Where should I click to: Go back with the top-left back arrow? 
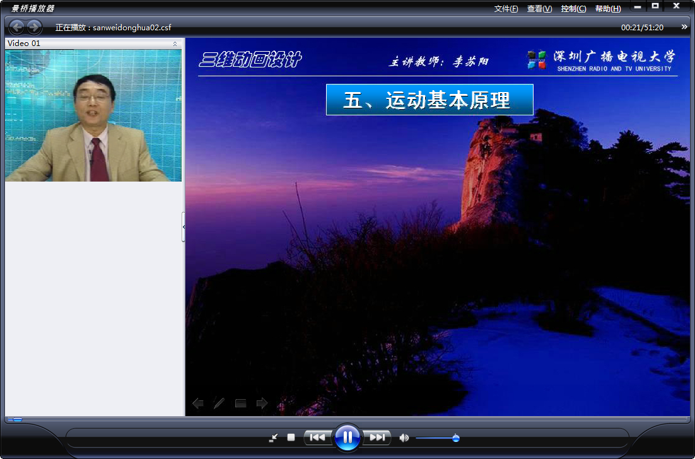(x=17, y=28)
